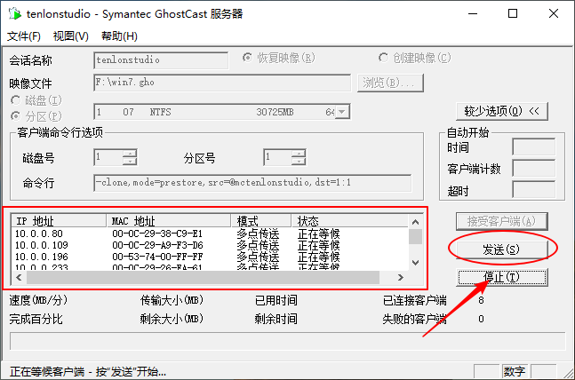
Task: Click the client list scroll right arrow
Action: tap(401, 277)
